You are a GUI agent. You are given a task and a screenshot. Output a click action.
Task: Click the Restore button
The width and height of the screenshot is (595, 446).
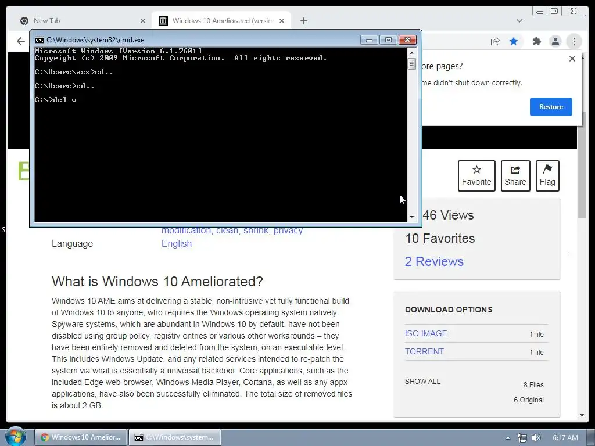point(551,107)
